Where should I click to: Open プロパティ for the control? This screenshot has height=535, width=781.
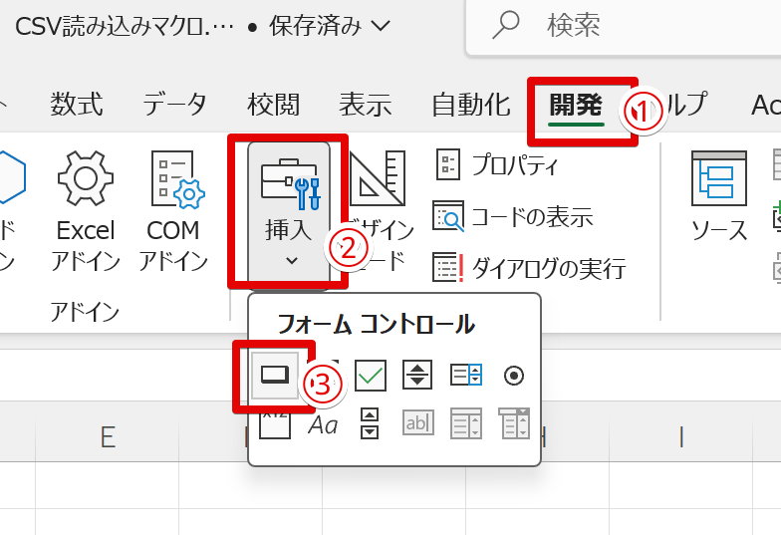pos(495,165)
